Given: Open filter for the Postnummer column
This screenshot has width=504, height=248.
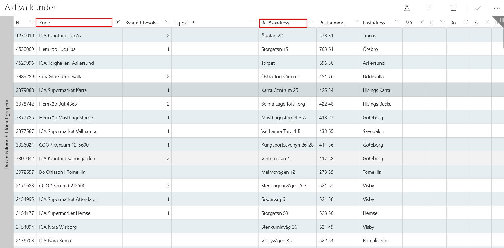Looking at the screenshot, I should point(355,22).
